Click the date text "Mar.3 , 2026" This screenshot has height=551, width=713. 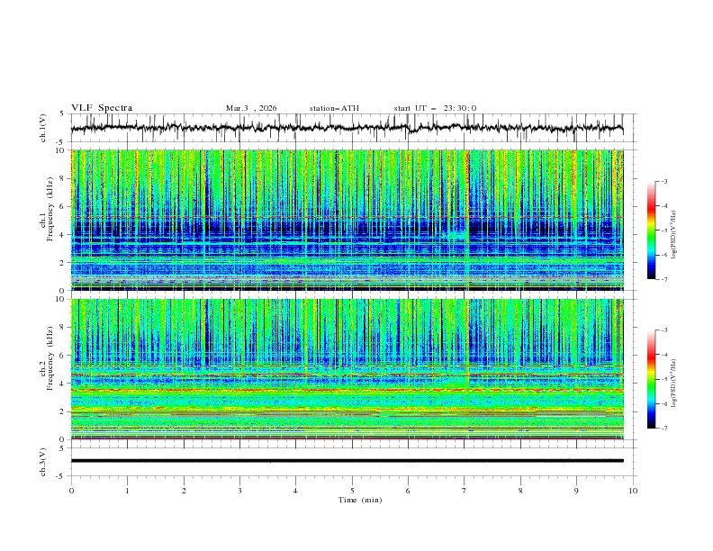pos(251,108)
